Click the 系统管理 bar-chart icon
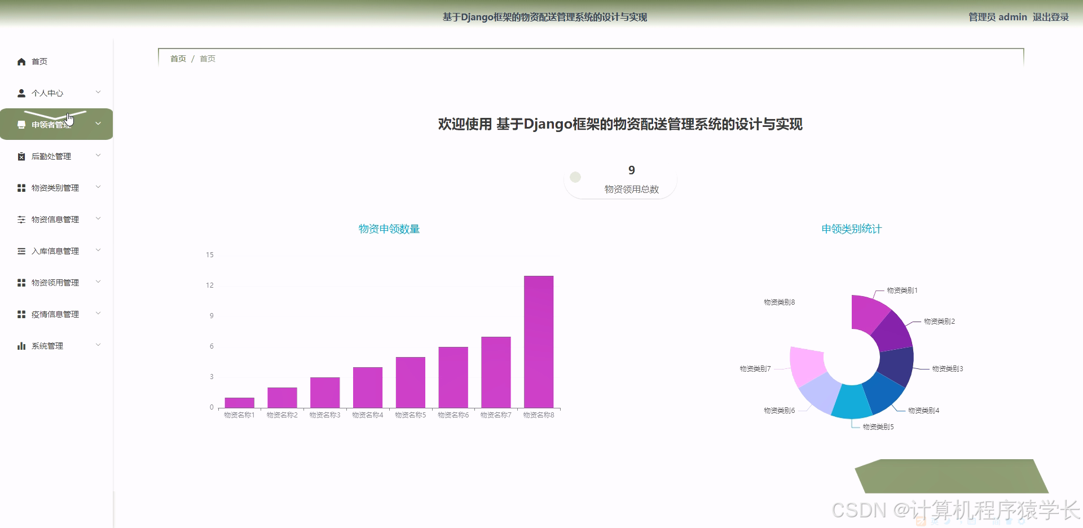The width and height of the screenshot is (1083, 528). 21,345
